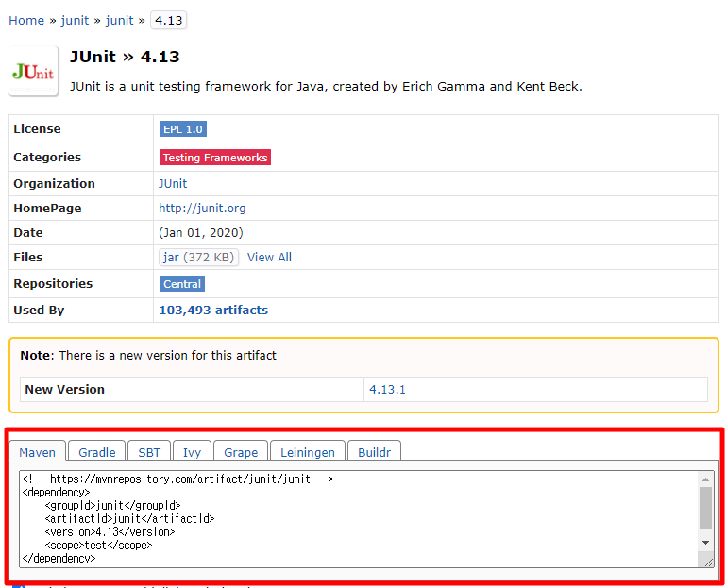Click the JUnit description sentence

pyautogui.click(x=326, y=87)
